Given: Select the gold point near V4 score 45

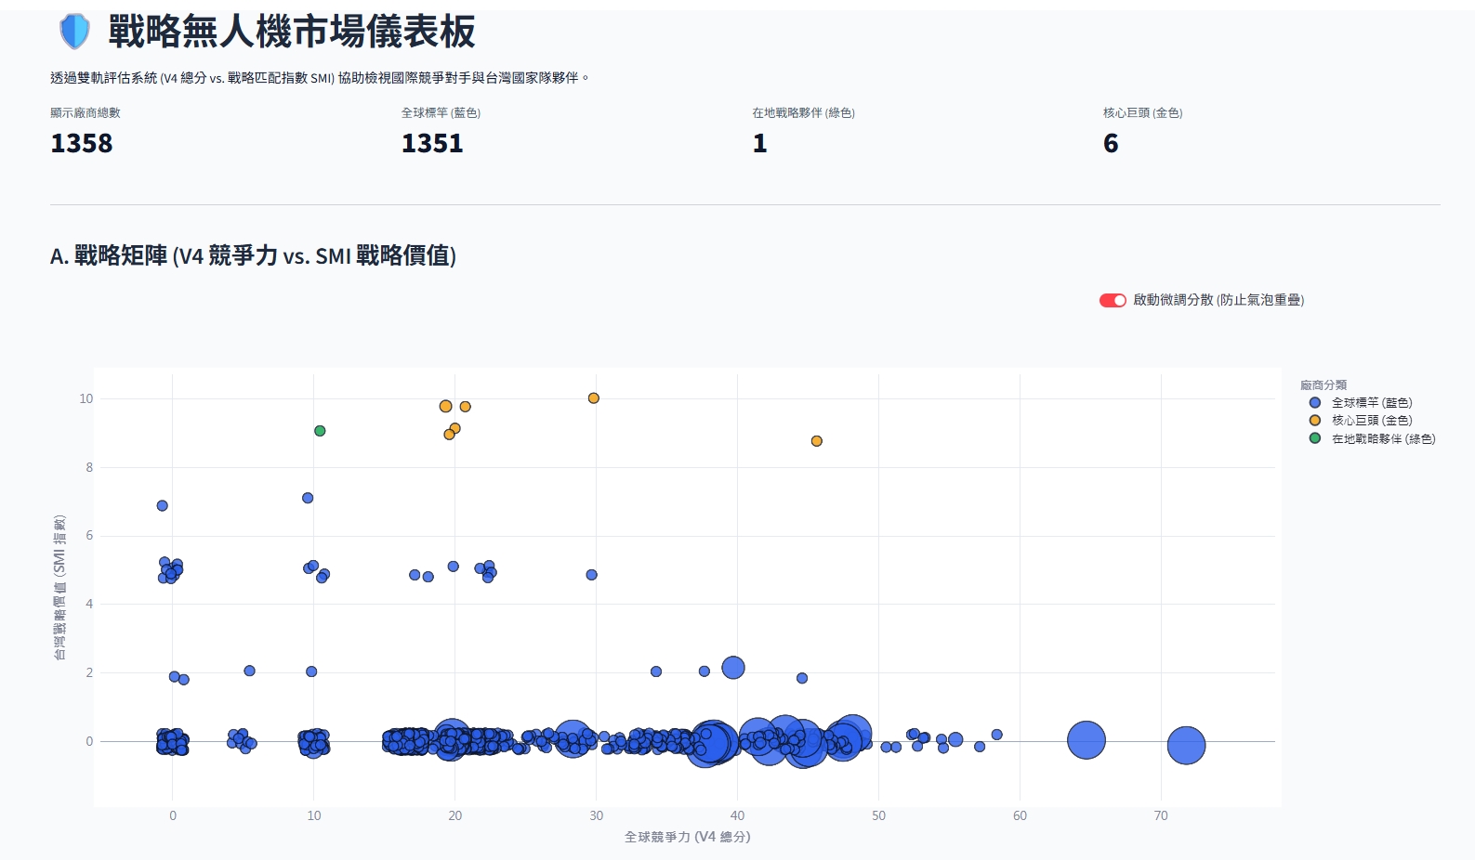Looking at the screenshot, I should [x=817, y=441].
